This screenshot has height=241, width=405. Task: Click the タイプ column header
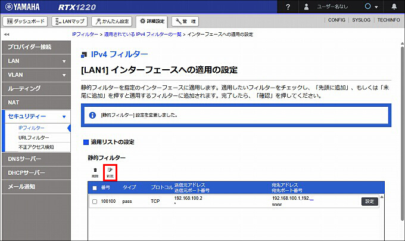129,187
